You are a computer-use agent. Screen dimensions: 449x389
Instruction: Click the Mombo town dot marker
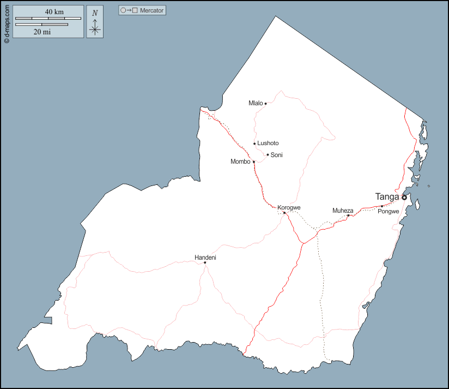point(254,162)
